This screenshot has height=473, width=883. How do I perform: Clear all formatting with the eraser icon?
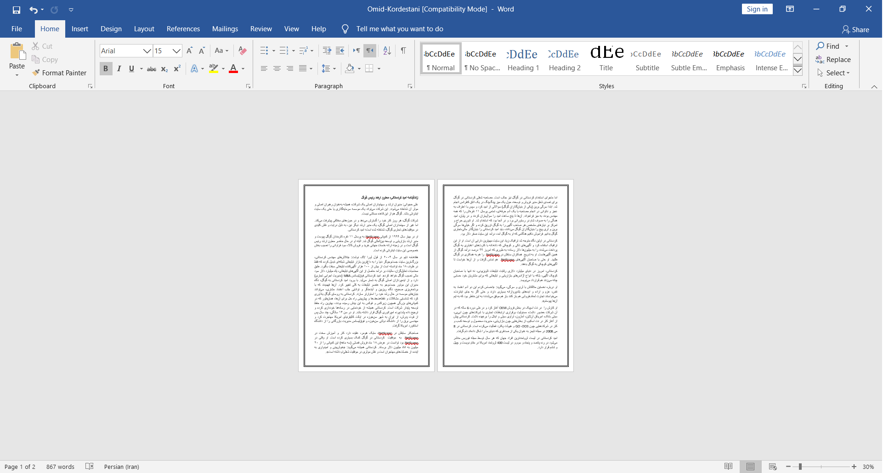pos(243,51)
